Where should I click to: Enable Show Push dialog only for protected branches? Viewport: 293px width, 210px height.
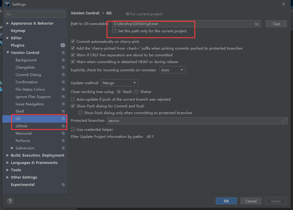coord(80,113)
